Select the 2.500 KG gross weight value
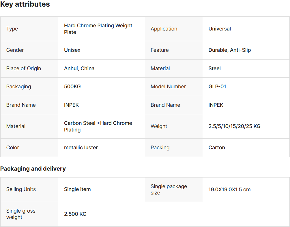290x227 pixels. click(75, 214)
